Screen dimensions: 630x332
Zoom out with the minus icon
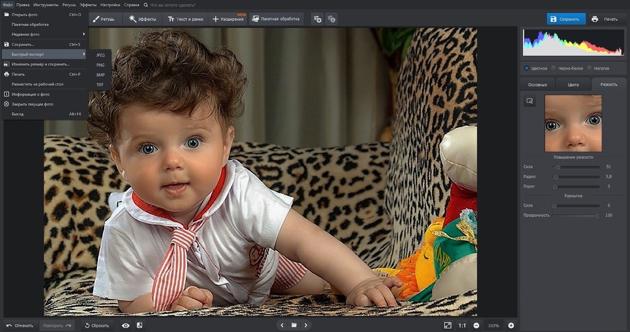(x=476, y=325)
